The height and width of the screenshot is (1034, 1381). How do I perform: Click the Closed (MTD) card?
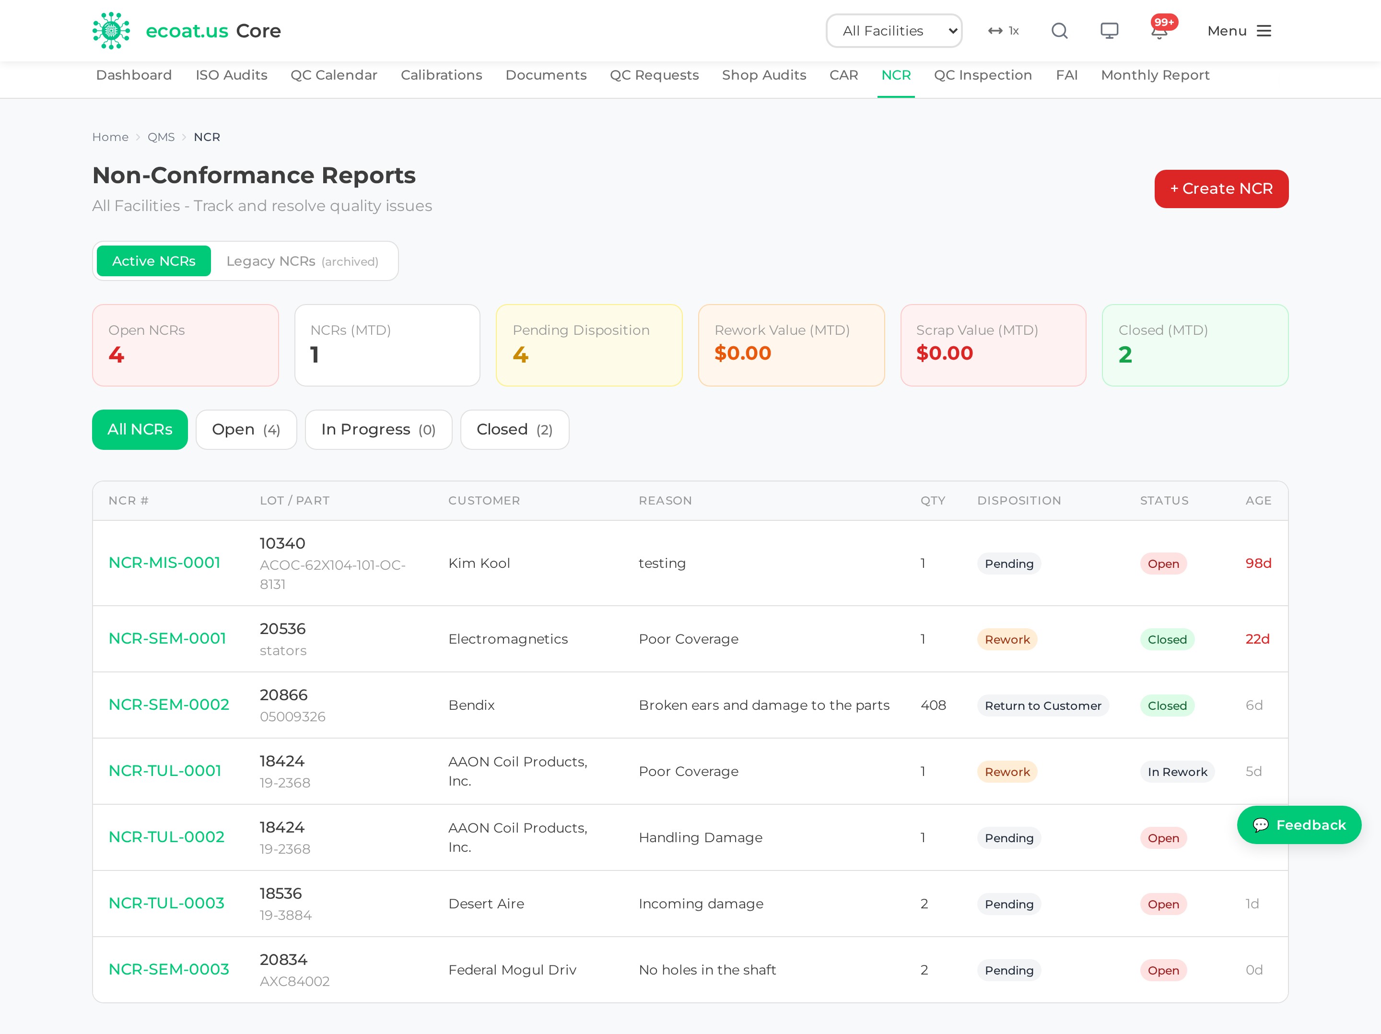[1195, 345]
